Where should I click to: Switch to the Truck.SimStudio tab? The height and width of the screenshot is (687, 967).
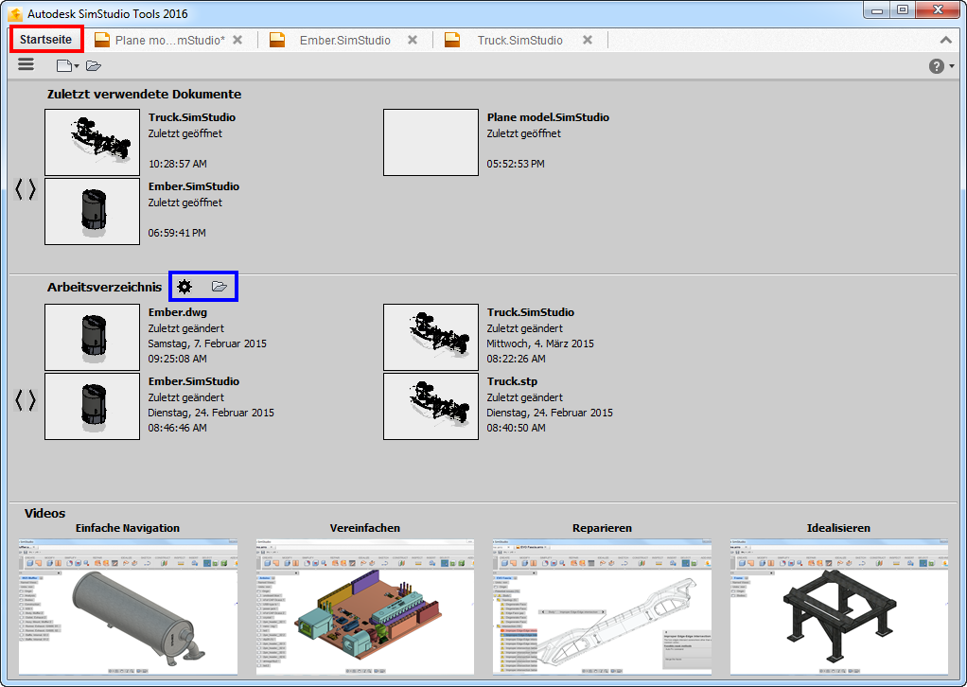[519, 40]
